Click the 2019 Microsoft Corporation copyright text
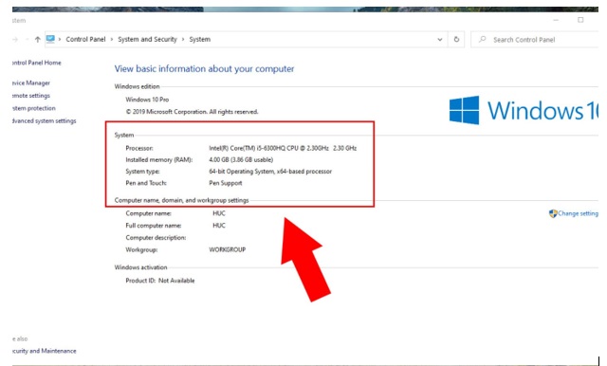 [x=192, y=112]
